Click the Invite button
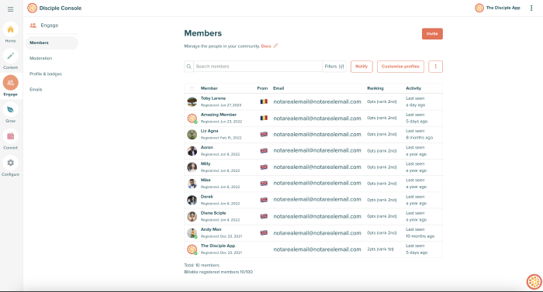 [432, 34]
